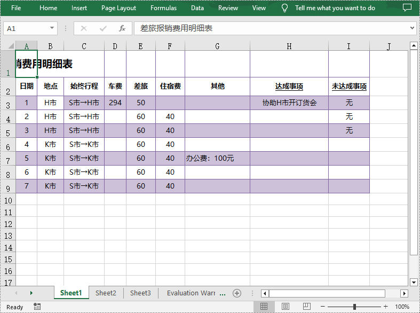Select the cell with value 50

tap(141, 103)
